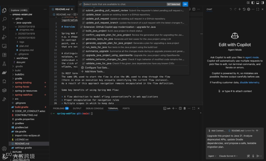Screen dimensions: 266x161
Task: Follow the agent mode link
Action: click(252, 58)
